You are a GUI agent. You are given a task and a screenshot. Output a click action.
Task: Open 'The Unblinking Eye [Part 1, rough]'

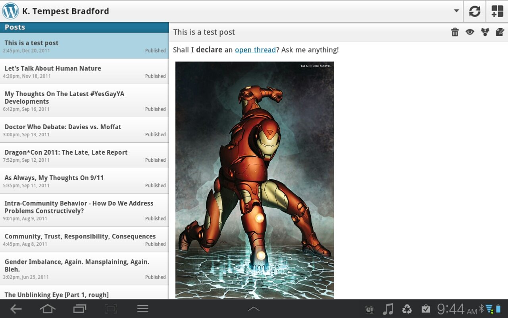coord(84,292)
